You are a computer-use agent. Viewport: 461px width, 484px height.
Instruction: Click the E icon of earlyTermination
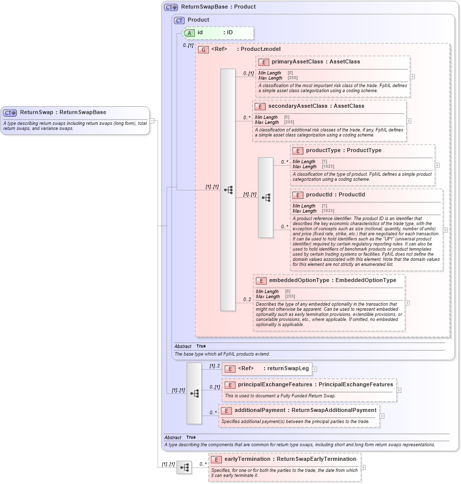(x=216, y=459)
